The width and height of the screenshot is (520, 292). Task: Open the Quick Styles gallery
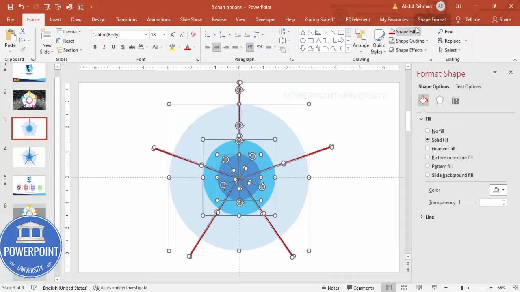(x=379, y=42)
